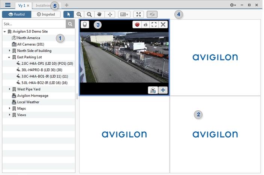Image resolution: width=264 pixels, height=175 pixels.
Task: Click the North Side of building label
Action: tap(34, 51)
